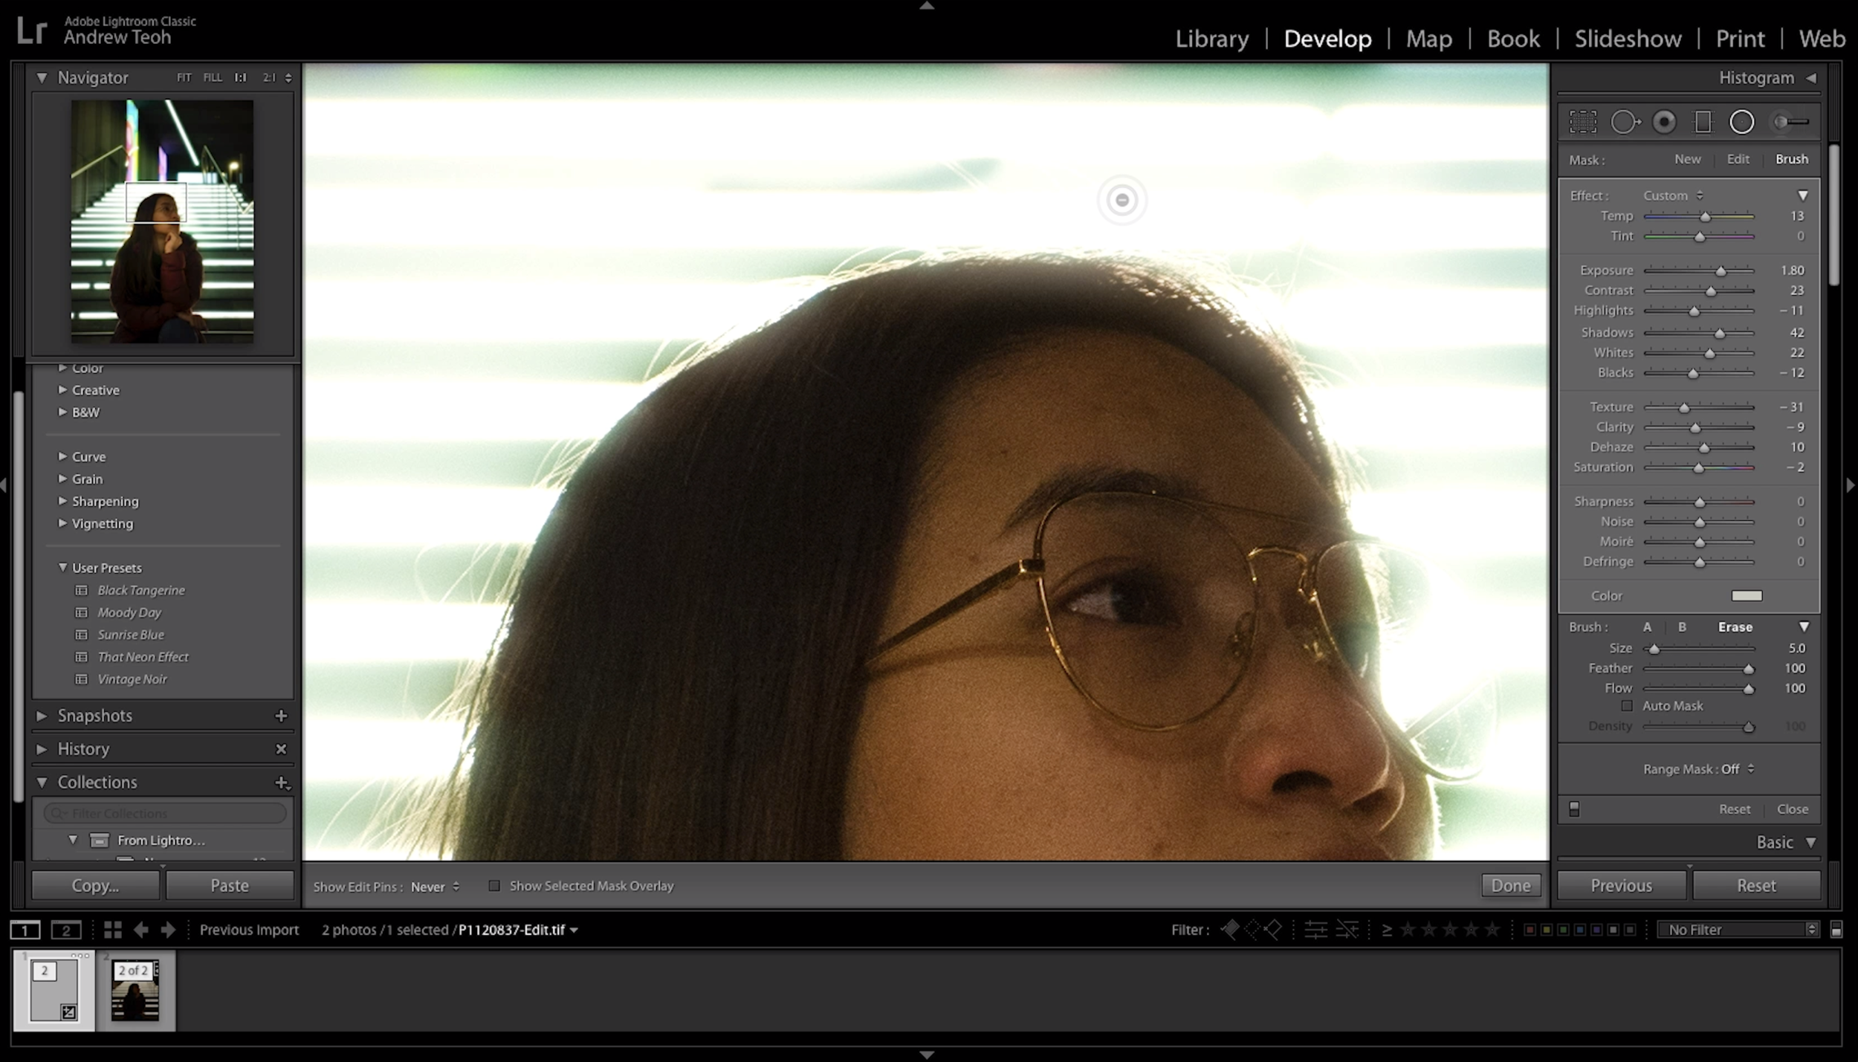Viewport: 1858px width, 1062px height.
Task: Enable the Auto Mask checkbox
Action: point(1628,705)
